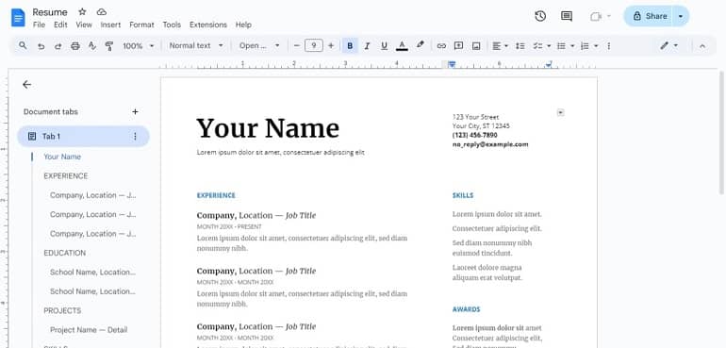This screenshot has width=726, height=348.
Task: Open version history clock icon
Action: (540, 16)
